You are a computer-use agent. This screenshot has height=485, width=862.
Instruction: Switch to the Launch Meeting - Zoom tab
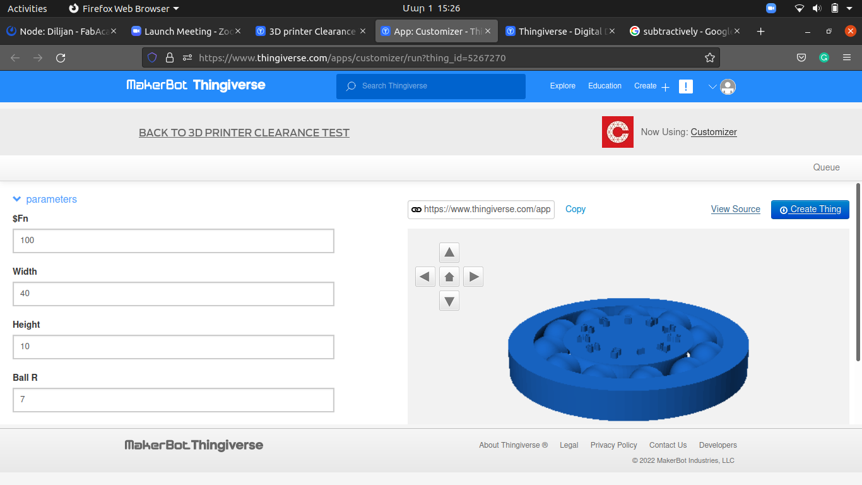186,31
